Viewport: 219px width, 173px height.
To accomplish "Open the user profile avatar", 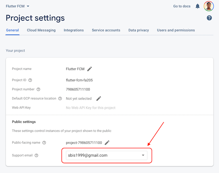I will (x=209, y=6).
